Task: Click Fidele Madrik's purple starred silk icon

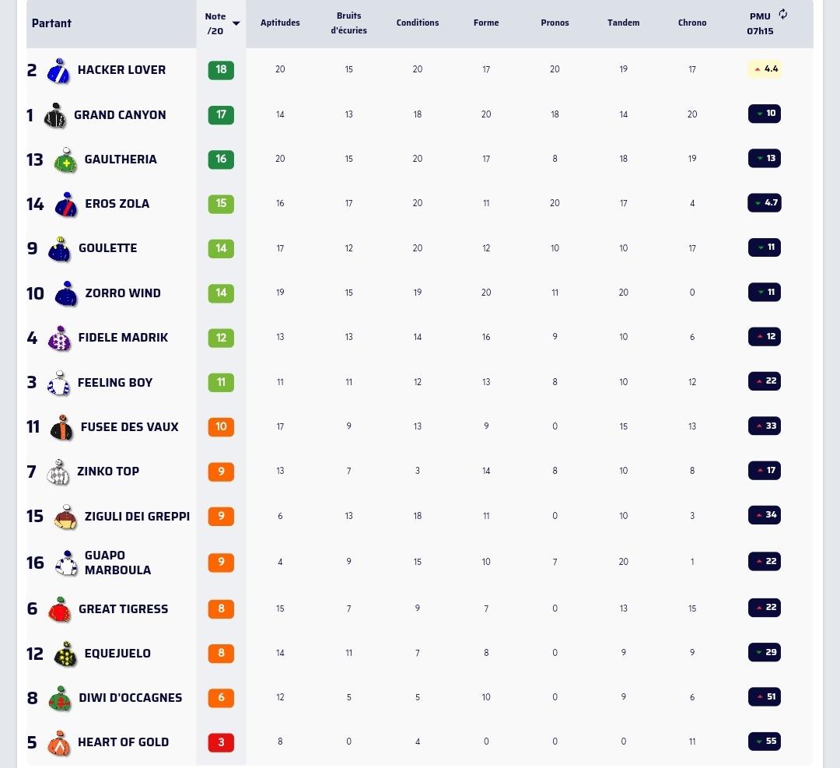Action: point(59,338)
